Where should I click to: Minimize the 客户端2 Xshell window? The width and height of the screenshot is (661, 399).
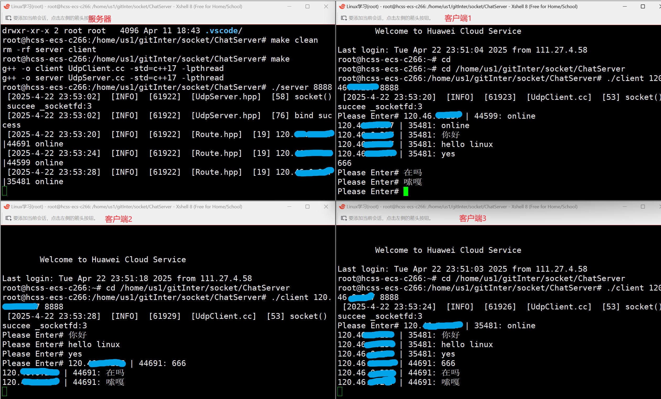tap(289, 207)
